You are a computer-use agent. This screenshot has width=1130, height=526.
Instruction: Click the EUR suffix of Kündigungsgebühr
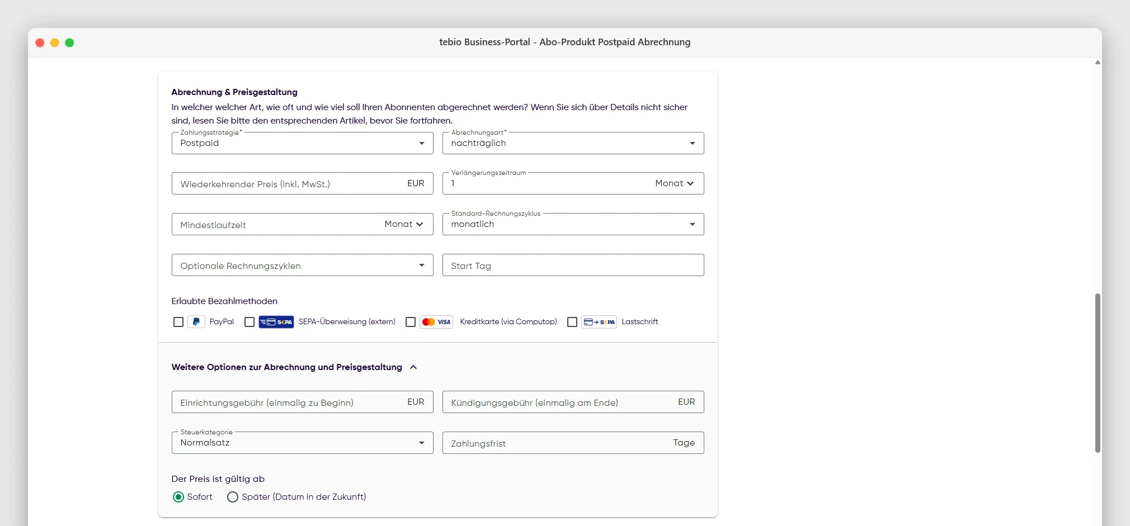pyautogui.click(x=686, y=402)
